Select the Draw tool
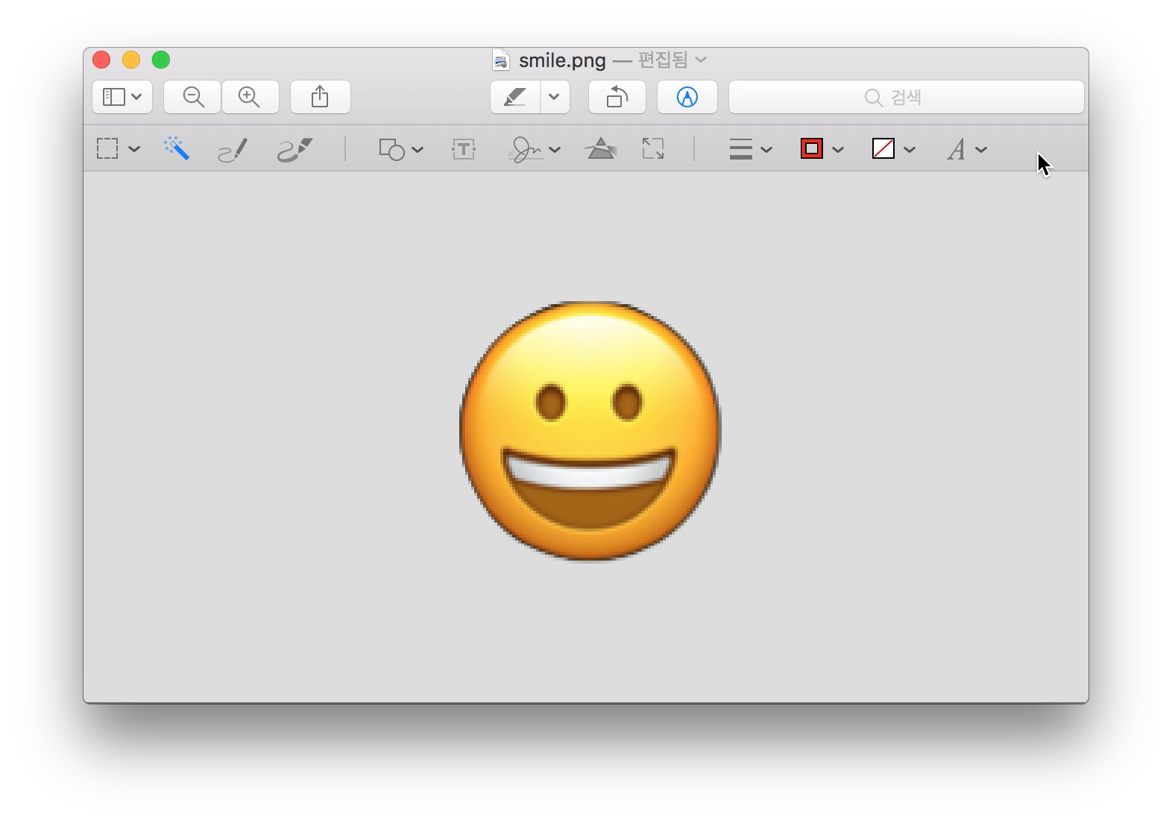 point(294,150)
